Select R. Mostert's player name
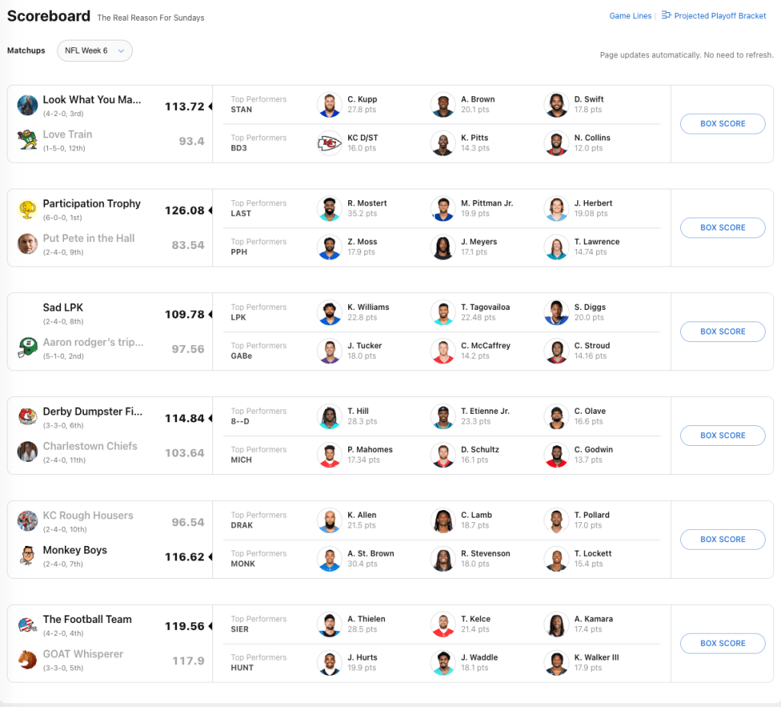This screenshot has width=781, height=707. (367, 203)
